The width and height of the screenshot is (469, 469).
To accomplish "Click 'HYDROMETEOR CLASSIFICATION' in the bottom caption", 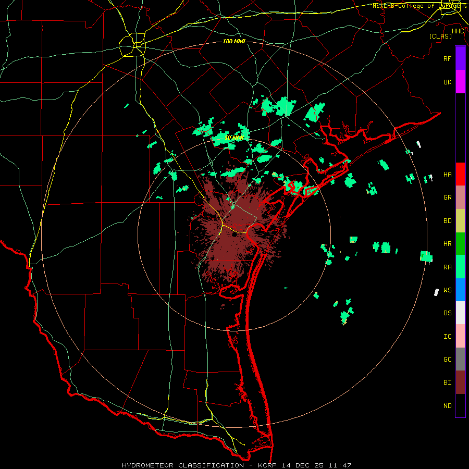I will click(183, 465).
